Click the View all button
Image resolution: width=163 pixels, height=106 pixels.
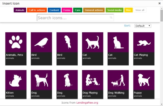[x=140, y=10]
